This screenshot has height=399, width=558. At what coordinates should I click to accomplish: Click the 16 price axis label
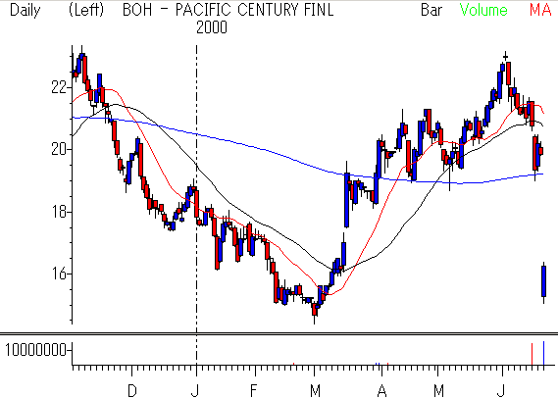click(x=59, y=274)
